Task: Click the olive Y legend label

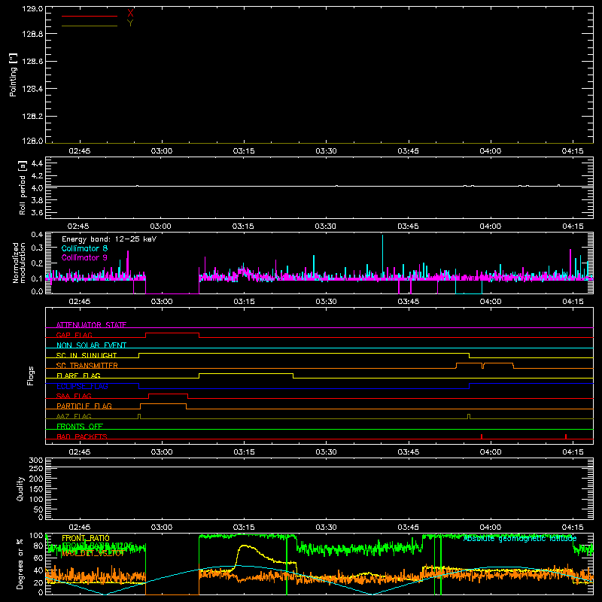Action: 130,23
